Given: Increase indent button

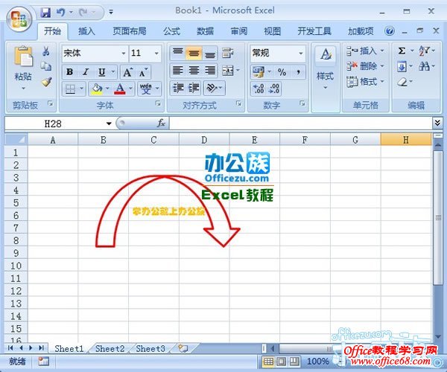Looking at the screenshot, I should point(194,88).
